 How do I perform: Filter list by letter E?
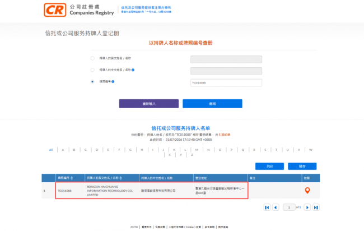tap(108, 150)
